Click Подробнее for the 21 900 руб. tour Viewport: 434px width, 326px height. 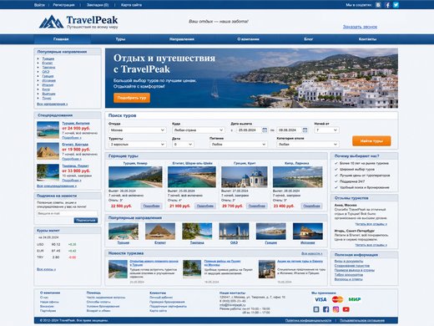point(205,206)
